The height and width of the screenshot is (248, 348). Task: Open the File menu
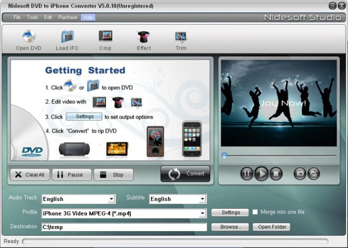click(x=17, y=17)
